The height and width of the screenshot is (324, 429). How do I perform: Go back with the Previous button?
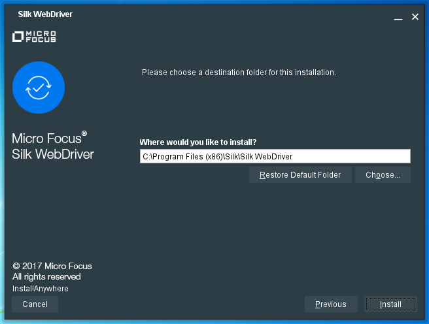[x=331, y=304]
